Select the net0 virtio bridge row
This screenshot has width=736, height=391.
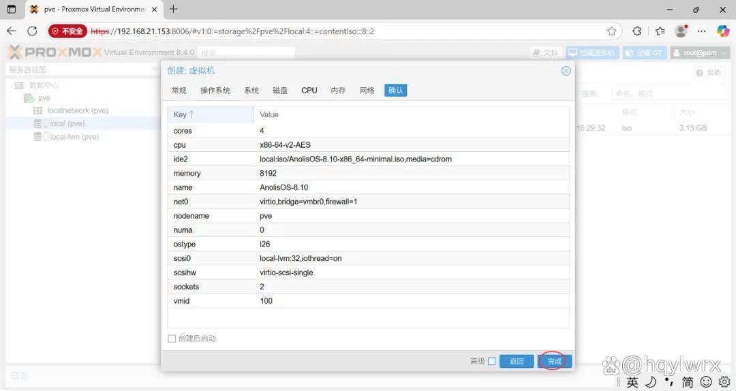pos(369,202)
